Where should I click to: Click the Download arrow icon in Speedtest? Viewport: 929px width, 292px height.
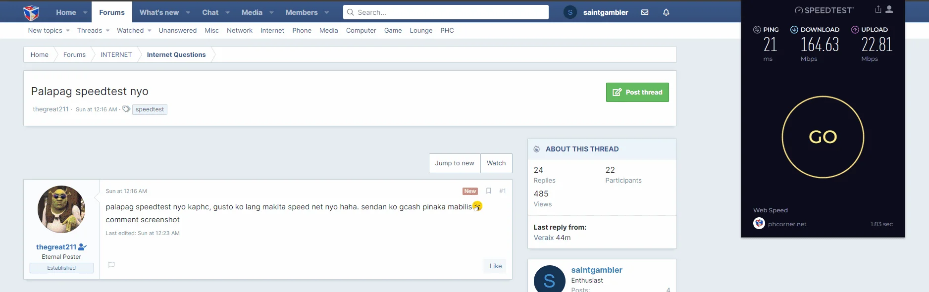pos(794,30)
